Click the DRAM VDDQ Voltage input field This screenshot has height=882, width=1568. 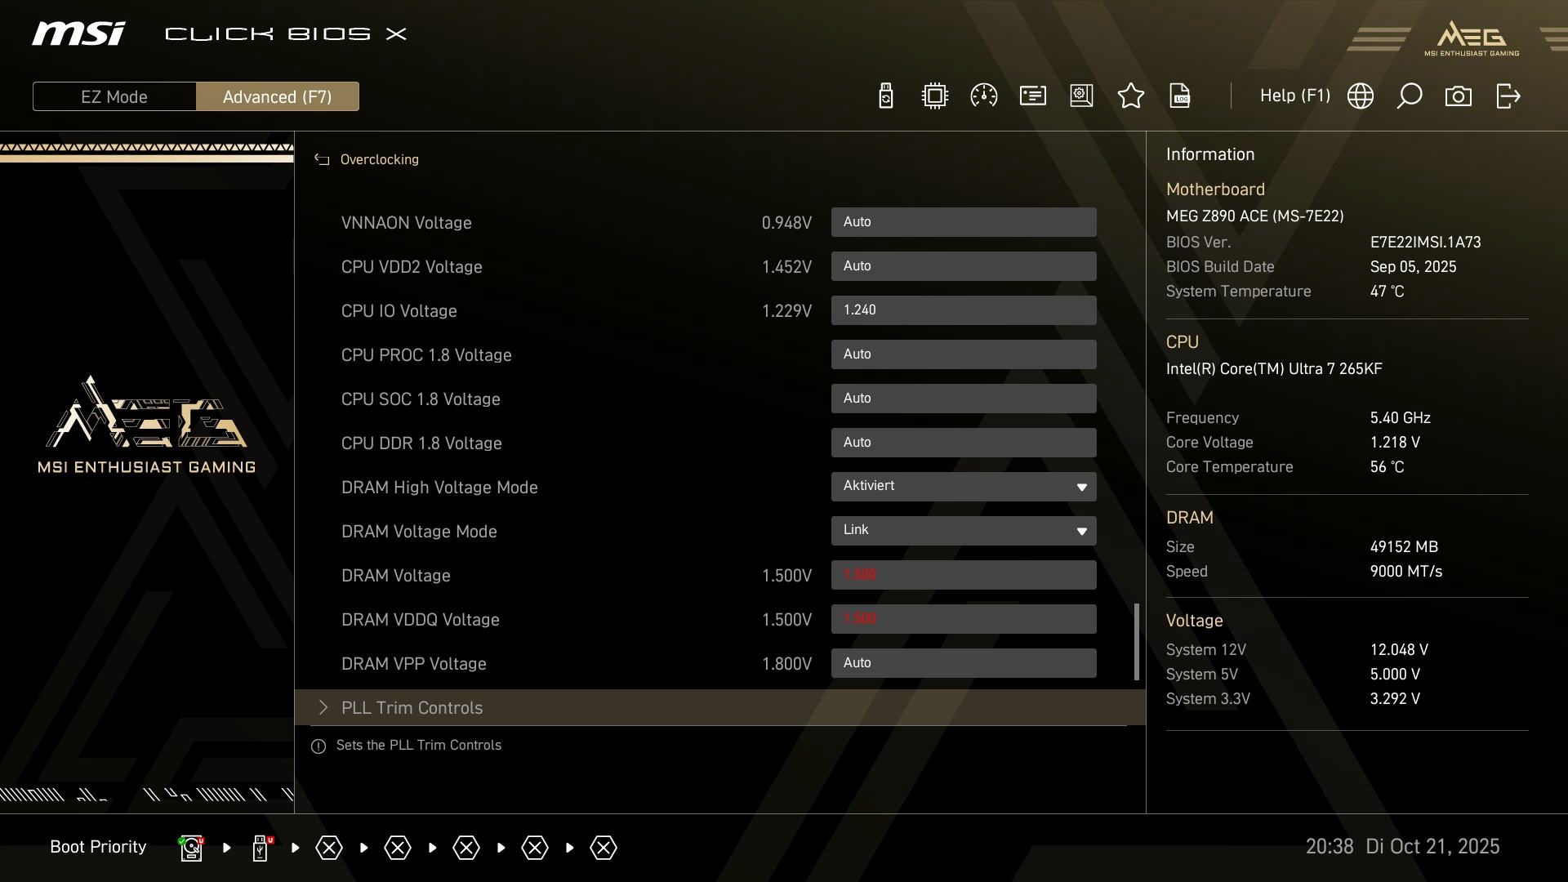963,619
